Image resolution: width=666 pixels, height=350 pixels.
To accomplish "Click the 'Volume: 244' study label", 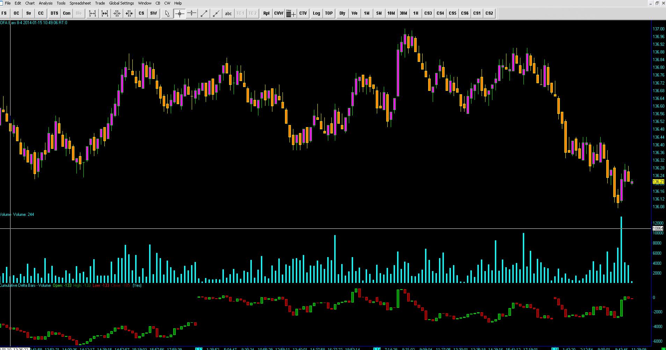I will click(24, 214).
